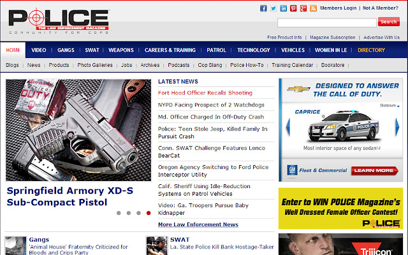Open Jobs in the sub-navigation
Viewport: 408px width, 255px height.
click(x=126, y=65)
